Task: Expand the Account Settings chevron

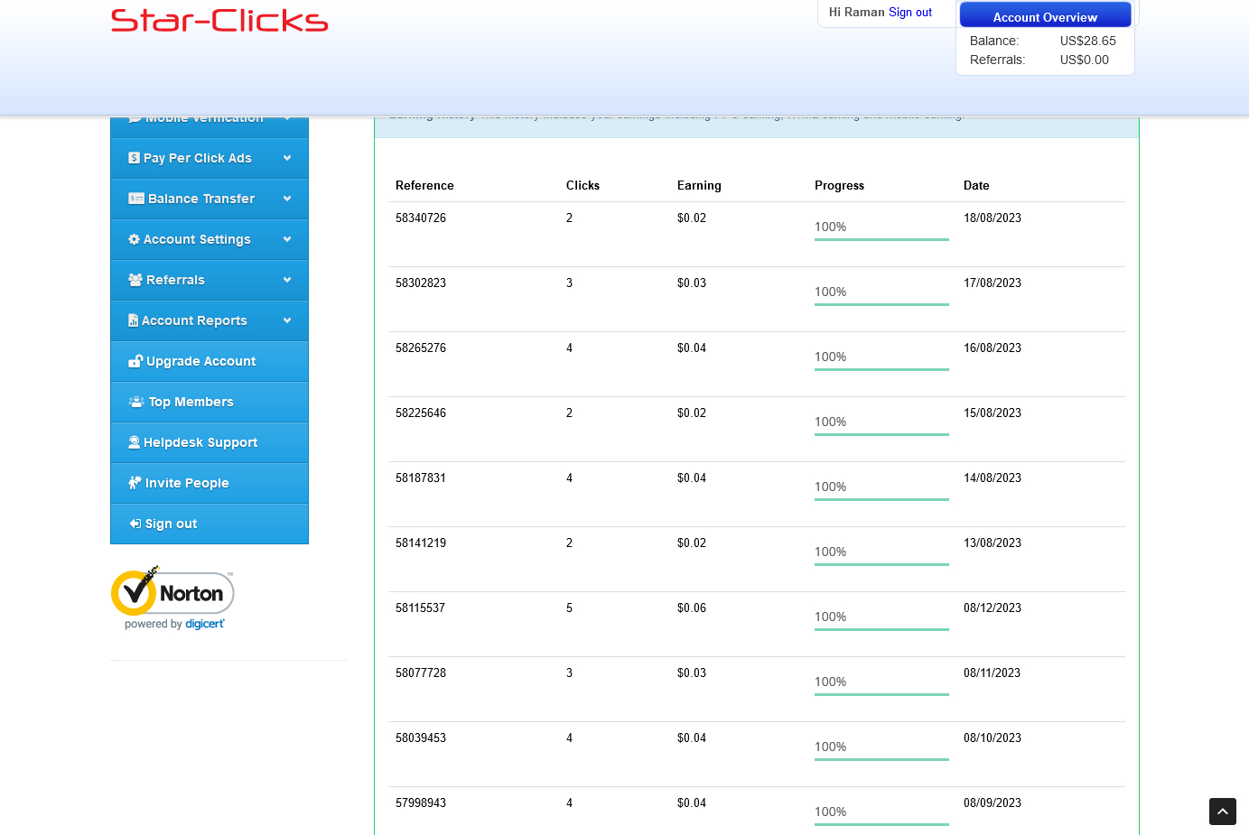Action: coord(287,239)
